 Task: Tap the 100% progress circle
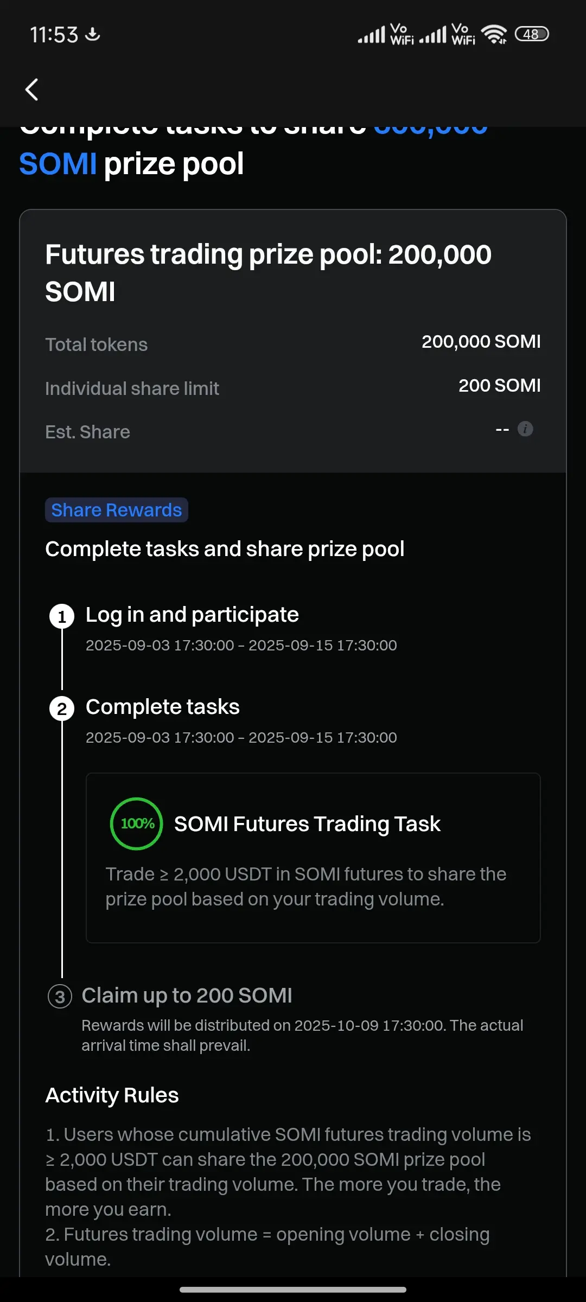click(x=137, y=824)
